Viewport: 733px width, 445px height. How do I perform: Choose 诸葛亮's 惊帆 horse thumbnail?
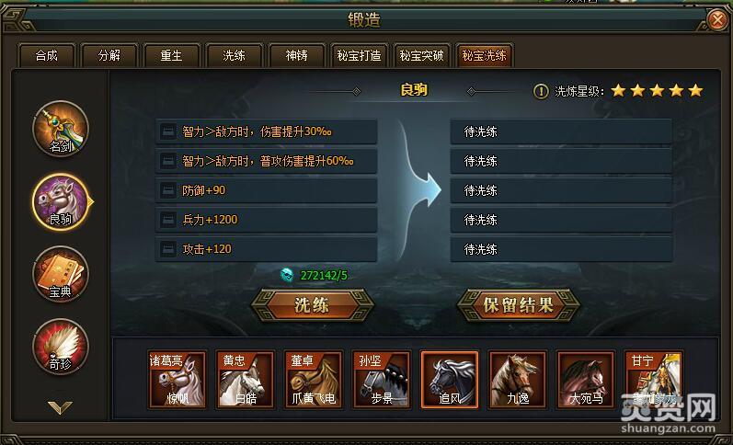[x=178, y=380]
